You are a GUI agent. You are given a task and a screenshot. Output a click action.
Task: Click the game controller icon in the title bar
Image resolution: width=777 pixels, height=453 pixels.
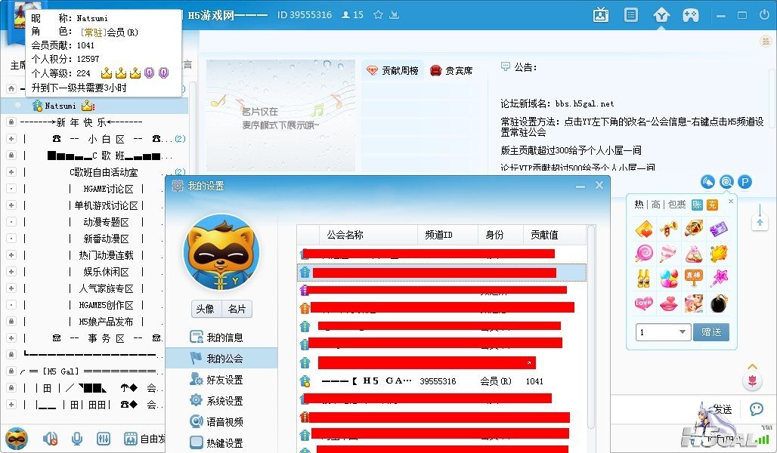pyautogui.click(x=691, y=15)
